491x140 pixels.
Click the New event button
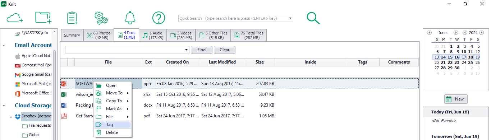point(456,99)
